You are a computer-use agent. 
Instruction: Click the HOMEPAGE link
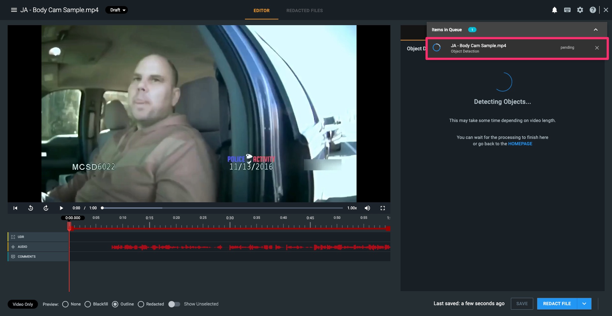(520, 144)
